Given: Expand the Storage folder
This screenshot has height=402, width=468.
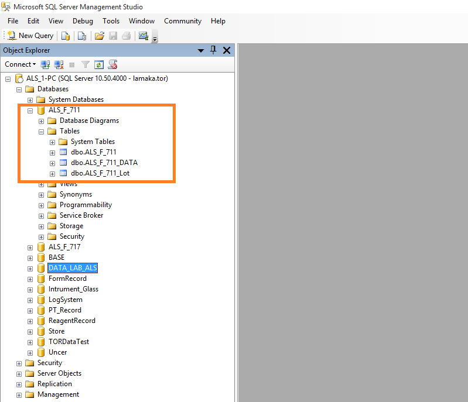Looking at the screenshot, I should [41, 226].
